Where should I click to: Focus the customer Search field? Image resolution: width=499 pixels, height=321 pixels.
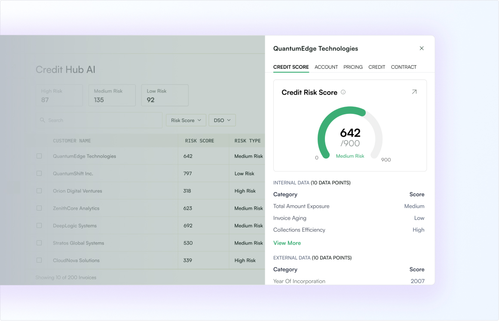pos(99,120)
